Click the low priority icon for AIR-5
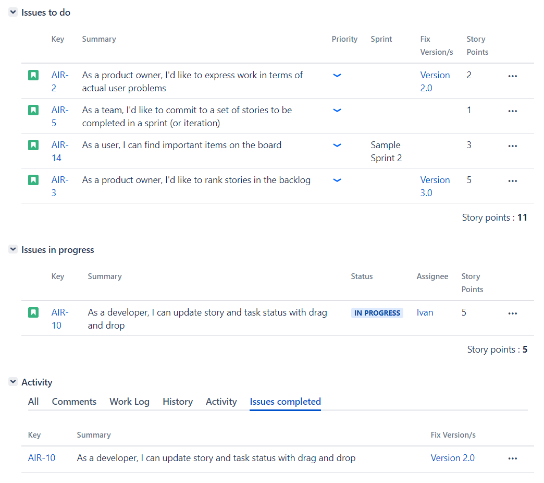This screenshot has width=544, height=483. click(337, 111)
